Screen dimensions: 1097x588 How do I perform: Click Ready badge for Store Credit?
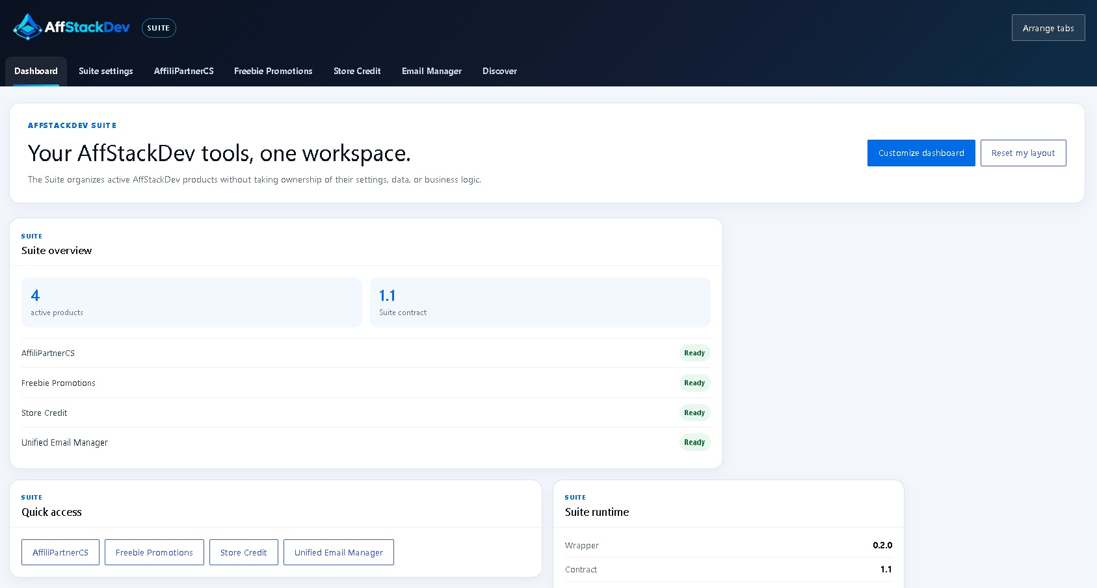[694, 413]
